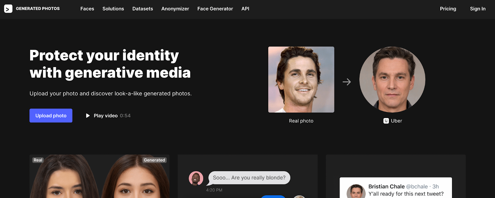Click the Play video triangle icon
The image size is (495, 198).
point(88,116)
